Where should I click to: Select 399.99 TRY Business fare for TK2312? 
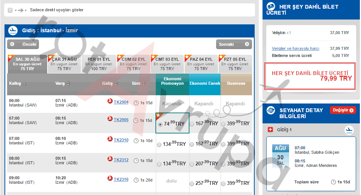pyautogui.click(x=223, y=164)
